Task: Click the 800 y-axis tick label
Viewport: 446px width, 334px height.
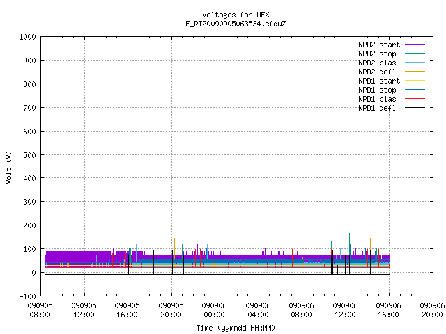Action: (x=29, y=84)
